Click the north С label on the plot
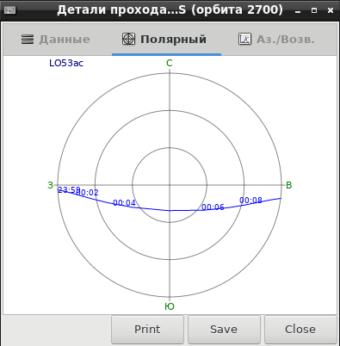Image resolution: width=340 pixels, height=346 pixels. tap(170, 63)
